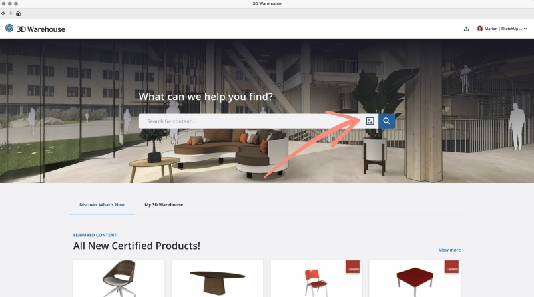Open the oval wooden table product card
This screenshot has width=534, height=297.
(x=218, y=278)
